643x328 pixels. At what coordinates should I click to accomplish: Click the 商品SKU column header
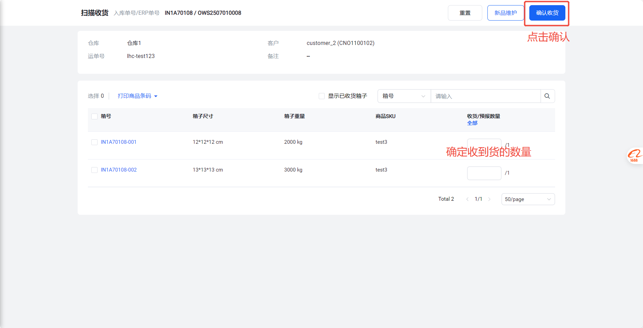tap(385, 116)
